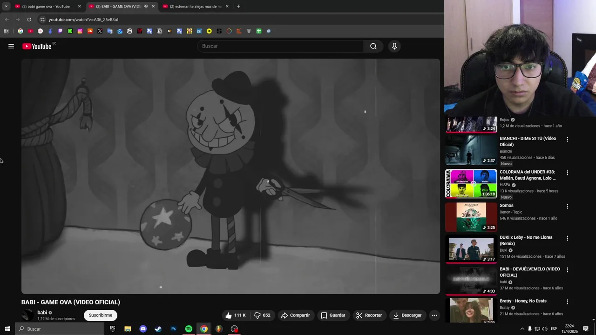The image size is (596, 335).
Task: Open the YouTube bookmark in bookmarks bar
Action: pyautogui.click(x=30, y=31)
